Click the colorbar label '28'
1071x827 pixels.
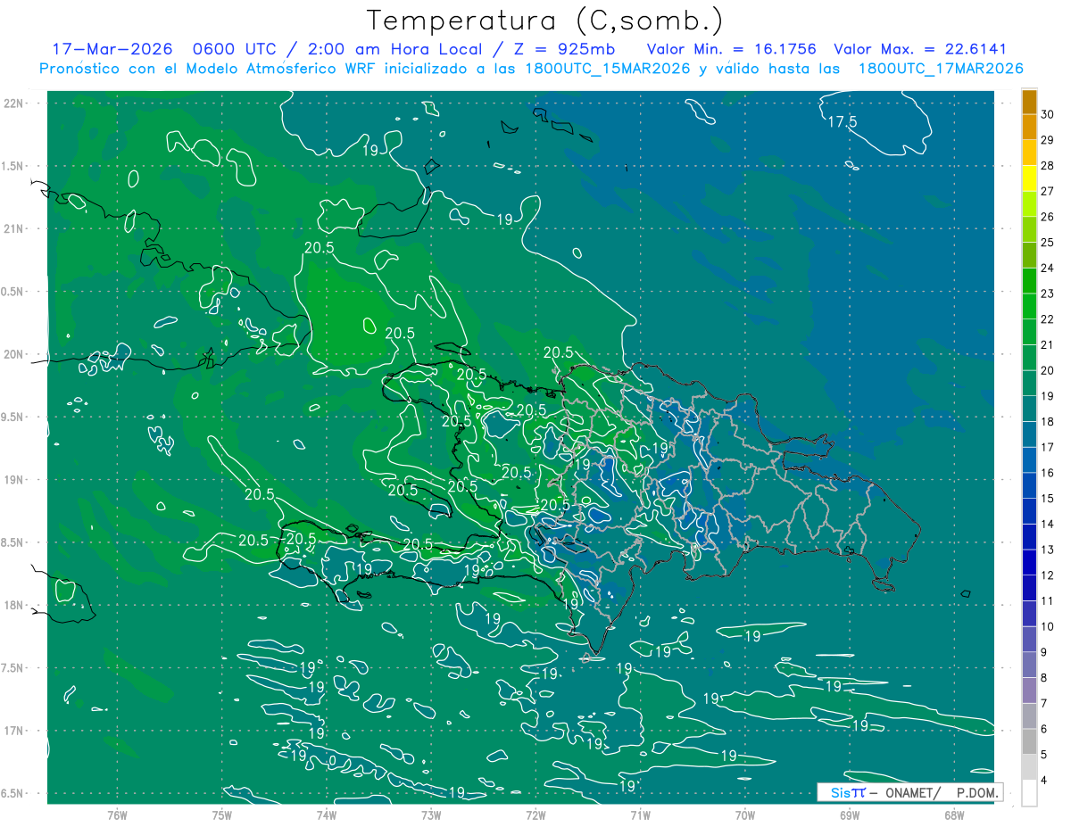(1048, 165)
